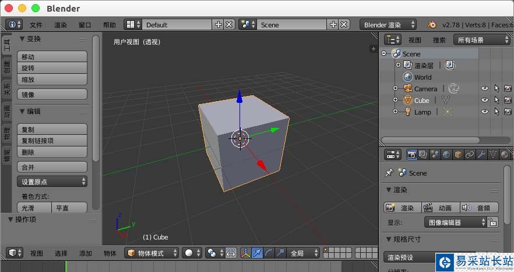Click the screen layout browse icon
The width and height of the screenshot is (514, 272).
point(133,24)
